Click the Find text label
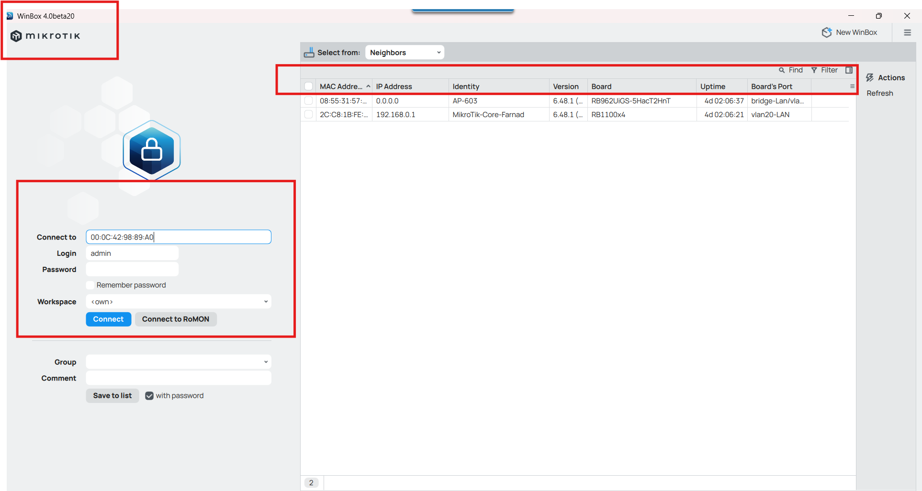The image size is (922, 491). (x=796, y=70)
